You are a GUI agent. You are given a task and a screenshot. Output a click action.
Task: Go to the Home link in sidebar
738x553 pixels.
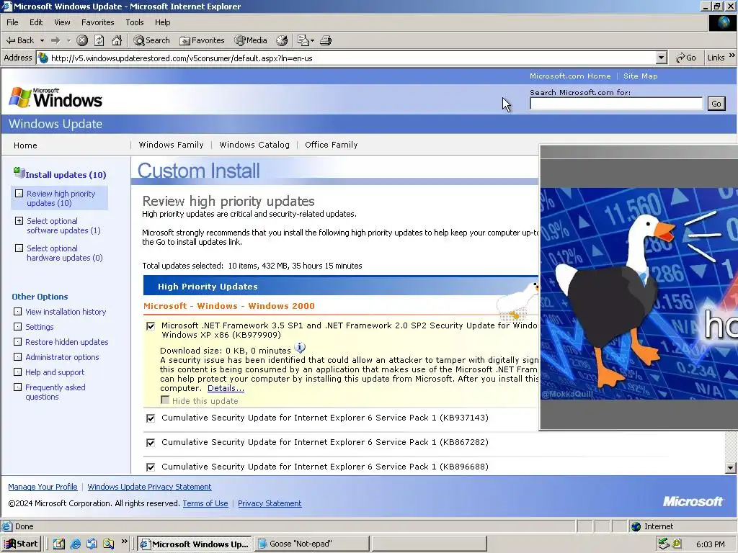[25, 145]
